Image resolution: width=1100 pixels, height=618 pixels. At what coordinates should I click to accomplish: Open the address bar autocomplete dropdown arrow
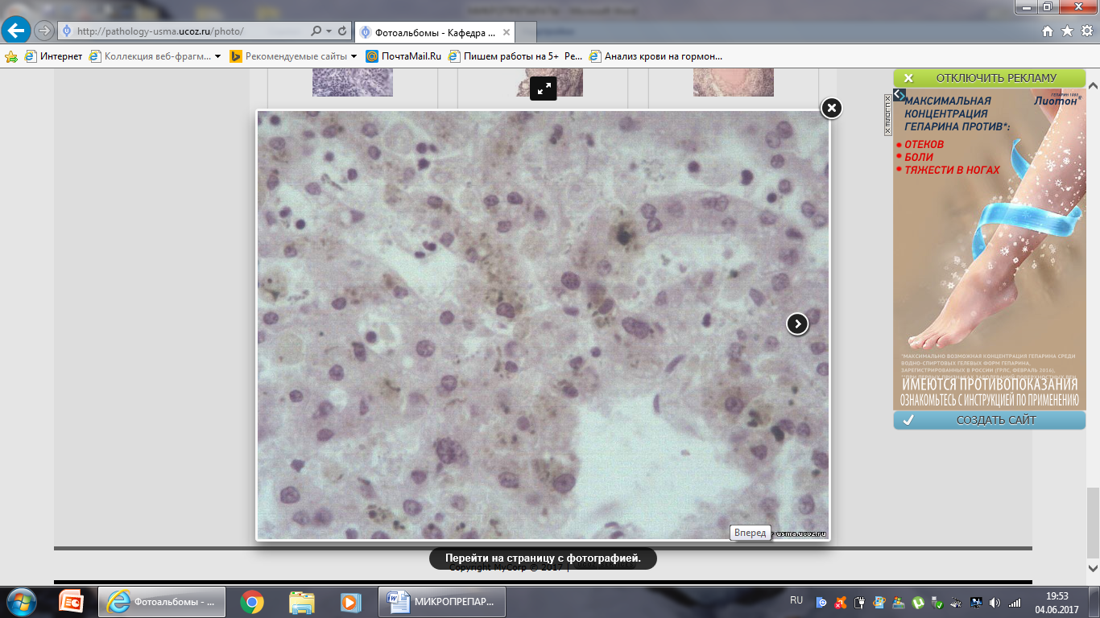pos(329,31)
